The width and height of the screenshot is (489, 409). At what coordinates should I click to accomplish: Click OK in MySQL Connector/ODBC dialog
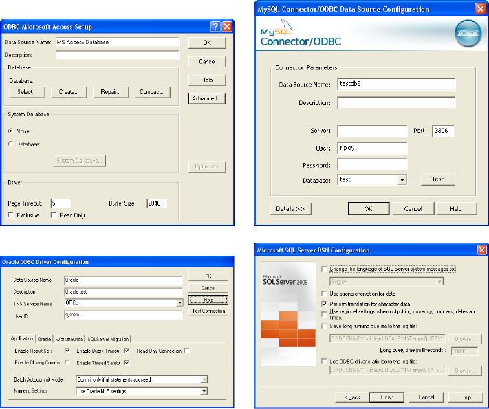[369, 209]
